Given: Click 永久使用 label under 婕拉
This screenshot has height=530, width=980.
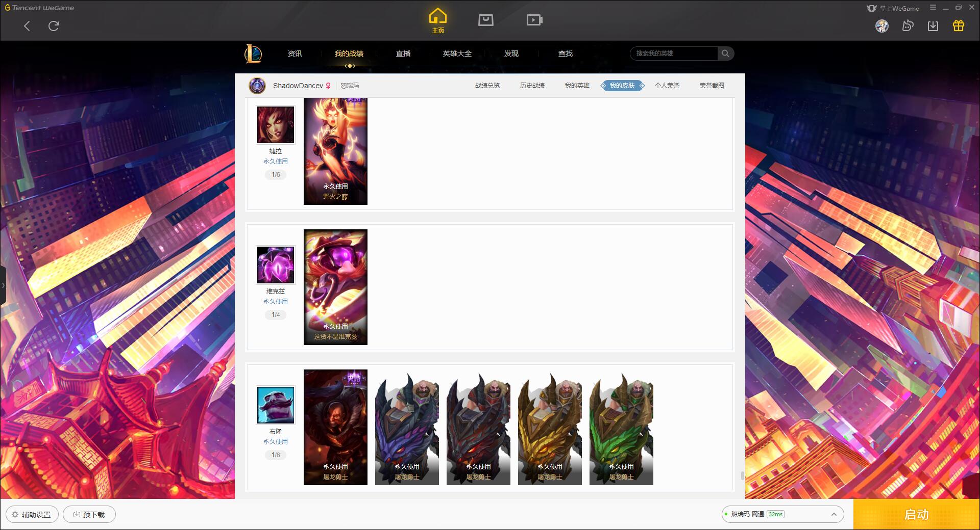Looking at the screenshot, I should click(276, 162).
